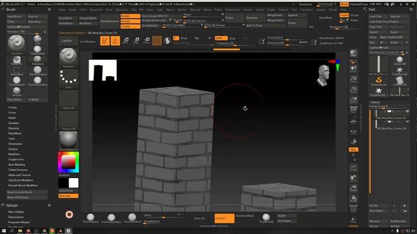The width and height of the screenshot is (417, 234).
Task: Activate the Draw mode button
Action: 115,40
